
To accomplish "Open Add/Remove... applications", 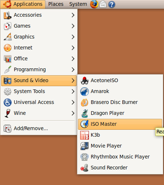I will click(x=39, y=129).
